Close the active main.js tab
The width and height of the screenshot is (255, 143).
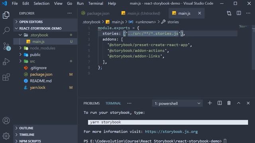click(200, 13)
